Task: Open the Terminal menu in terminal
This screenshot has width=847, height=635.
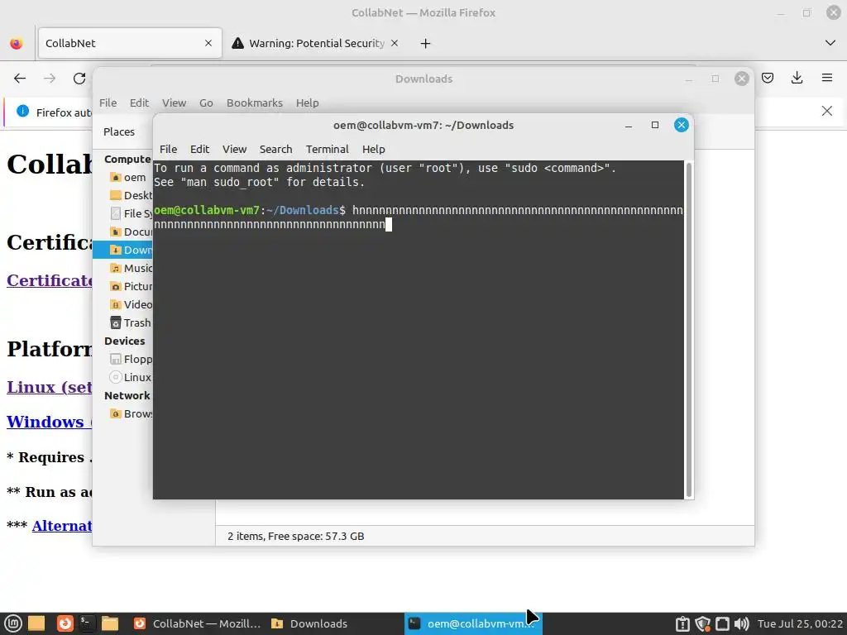Action: (x=327, y=149)
